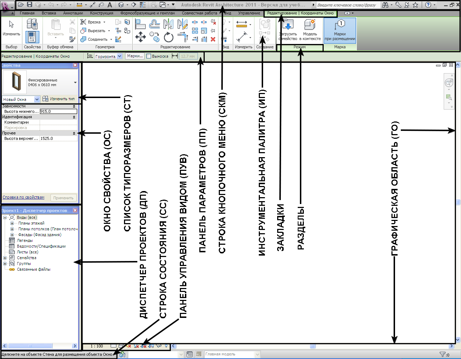Collapse the Идентификация properties group
Viewport: 461px width, 359px height.
pos(74,117)
